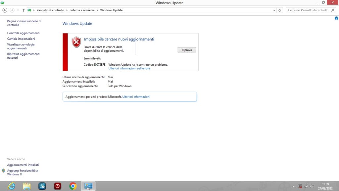This screenshot has width=339, height=191.
Task: Expand chevron after Pannello di controllo breadcrumb
Action: 67,10
